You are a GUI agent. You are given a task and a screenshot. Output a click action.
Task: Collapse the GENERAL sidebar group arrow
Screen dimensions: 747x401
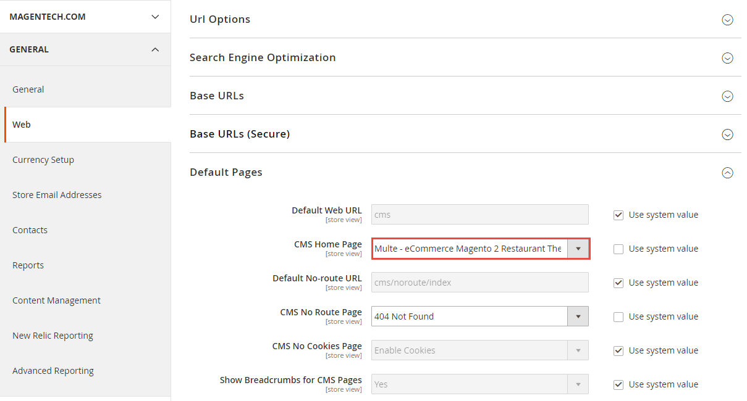(x=155, y=49)
